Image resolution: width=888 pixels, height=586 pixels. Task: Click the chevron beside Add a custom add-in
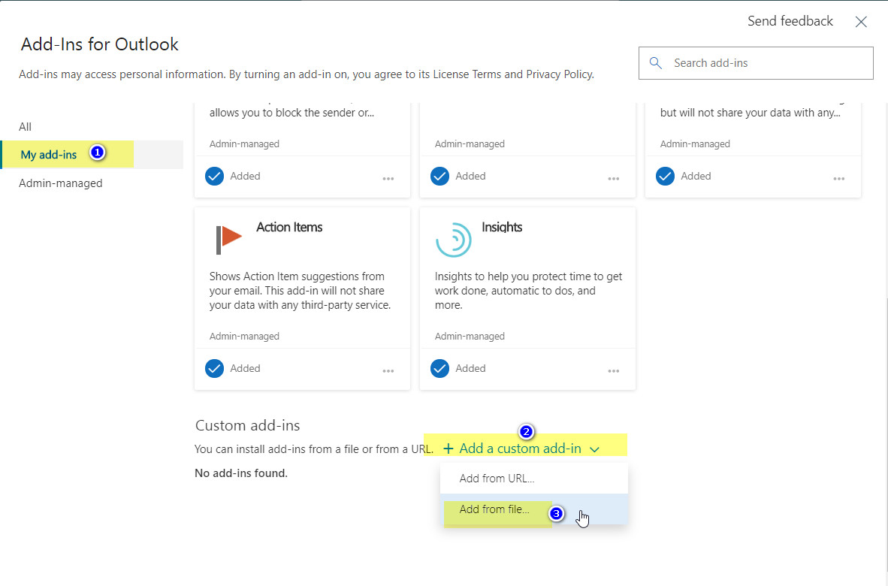click(595, 449)
